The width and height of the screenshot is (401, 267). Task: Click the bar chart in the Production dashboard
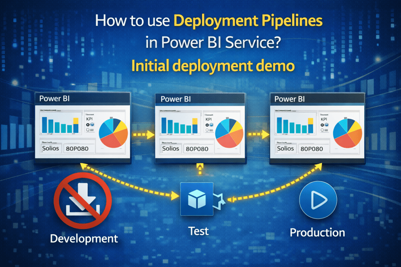click(296, 125)
